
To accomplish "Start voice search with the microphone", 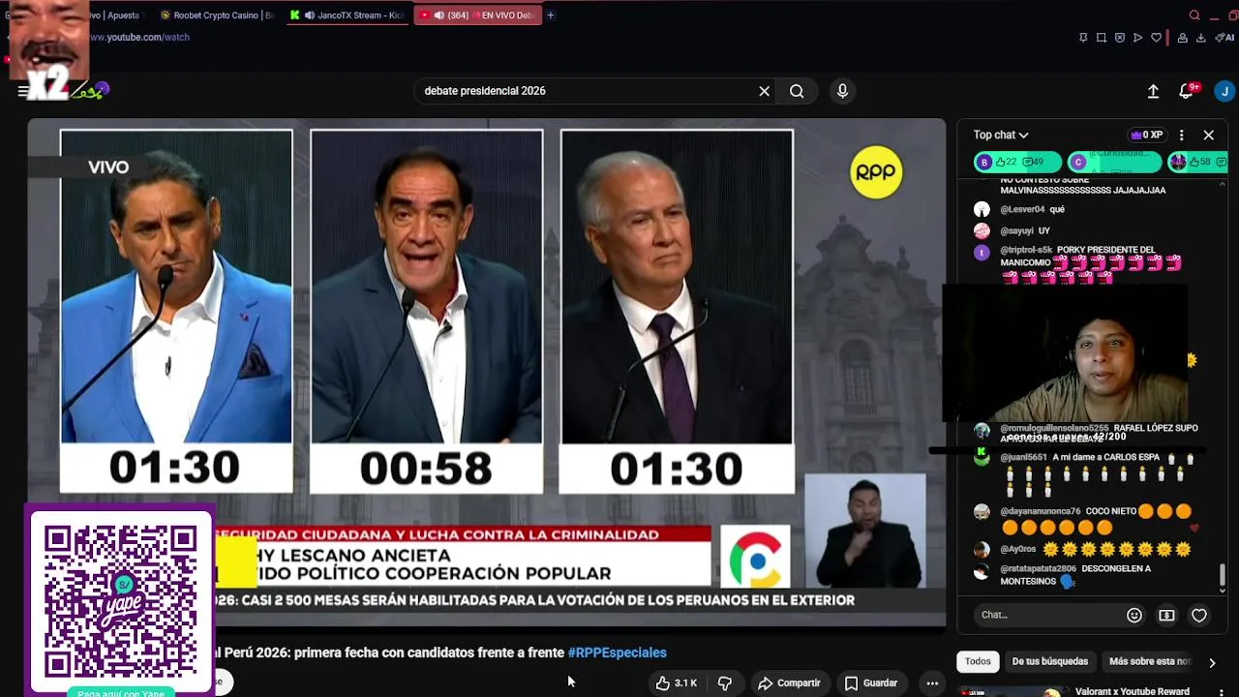I will click(x=842, y=91).
